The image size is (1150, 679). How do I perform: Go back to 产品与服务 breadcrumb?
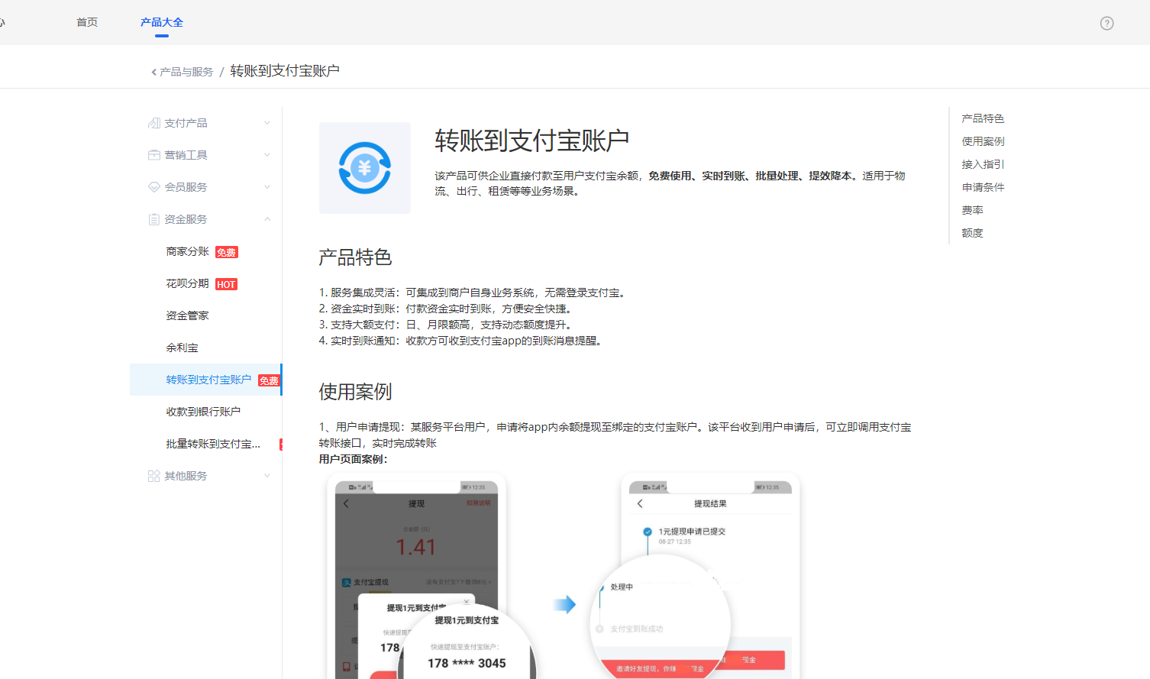[x=186, y=72]
